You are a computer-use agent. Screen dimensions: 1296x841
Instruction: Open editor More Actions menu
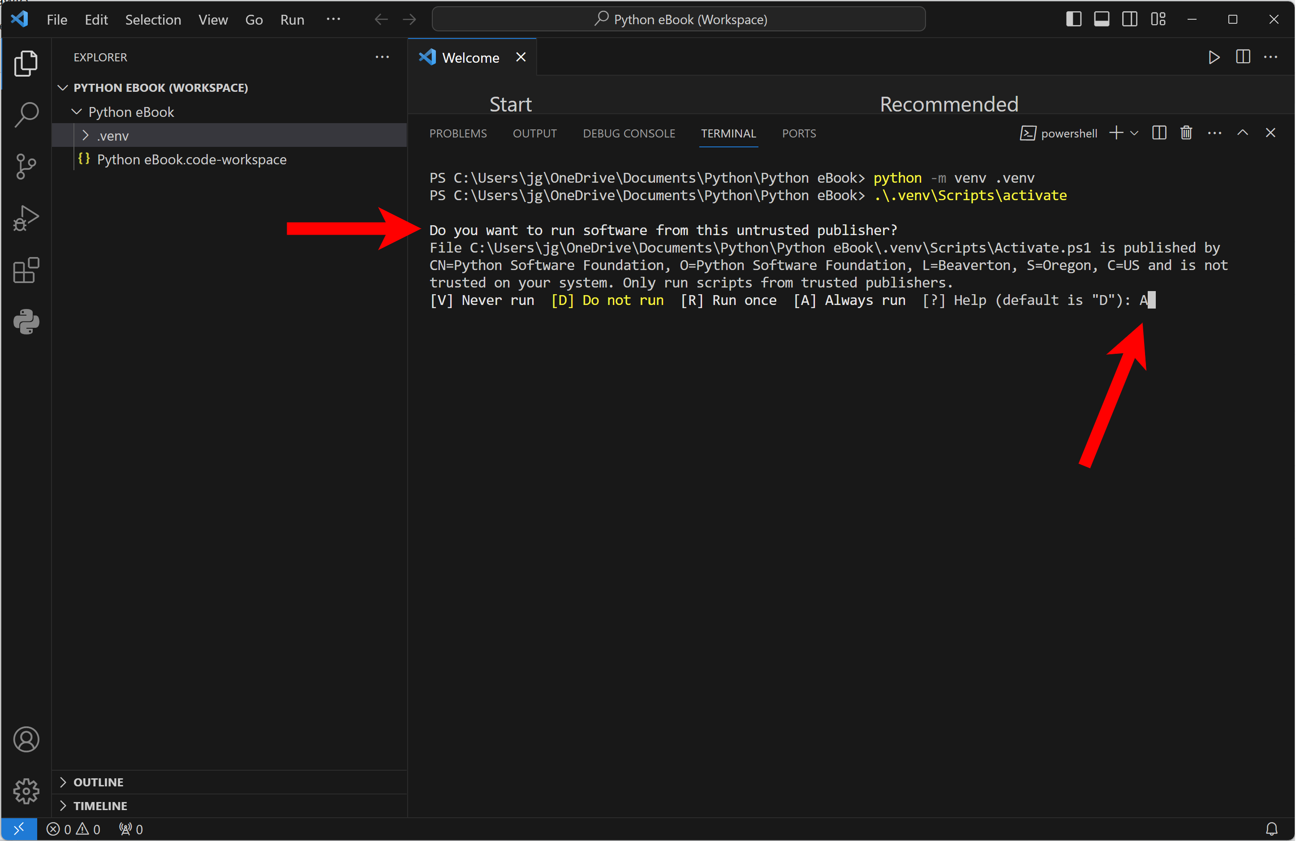tap(1271, 57)
